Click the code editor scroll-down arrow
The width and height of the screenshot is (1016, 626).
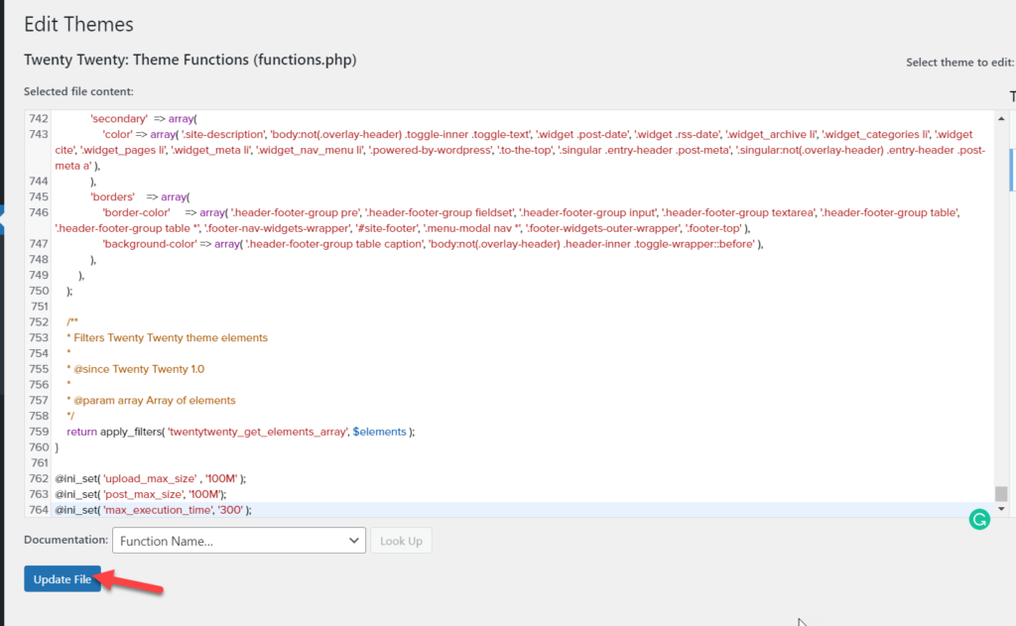click(1001, 509)
